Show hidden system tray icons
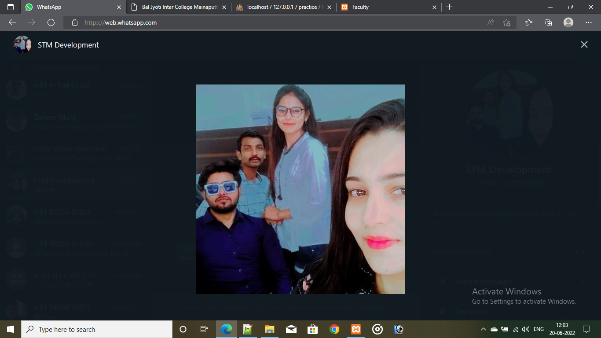Screen dimensions: 601x338 point(483,329)
